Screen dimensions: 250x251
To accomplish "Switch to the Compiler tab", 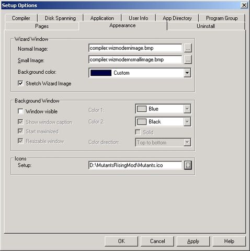I will pos(21,18).
